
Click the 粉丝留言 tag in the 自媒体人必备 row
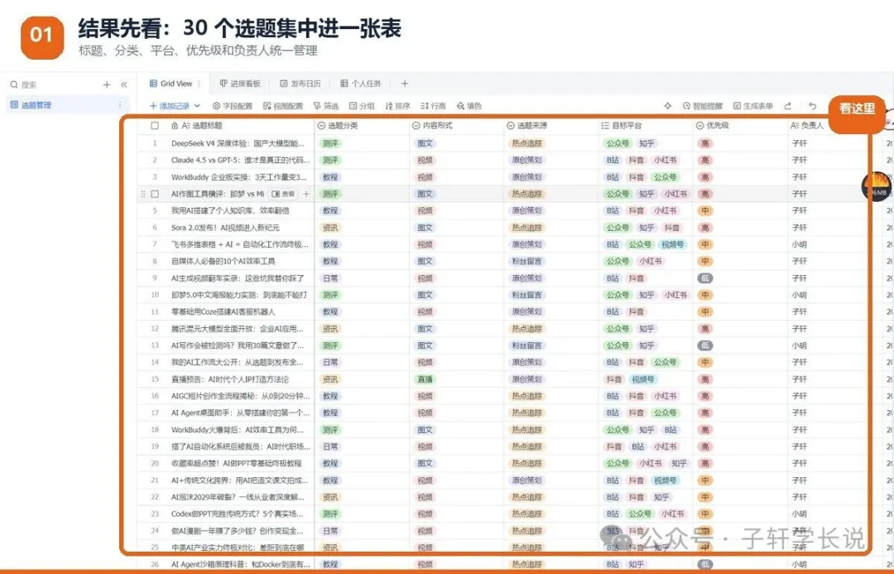pos(526,262)
